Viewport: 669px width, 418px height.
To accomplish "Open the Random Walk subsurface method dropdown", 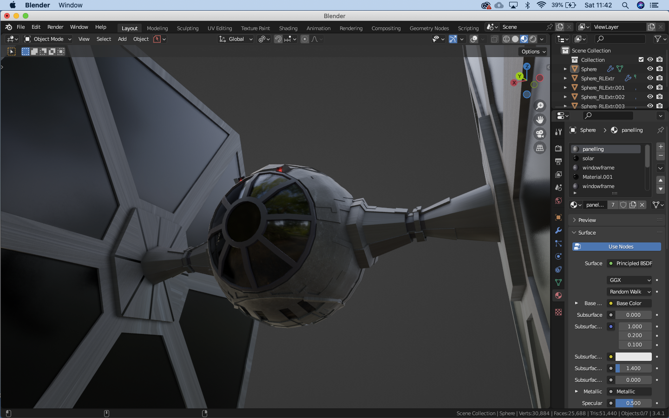I will (630, 292).
